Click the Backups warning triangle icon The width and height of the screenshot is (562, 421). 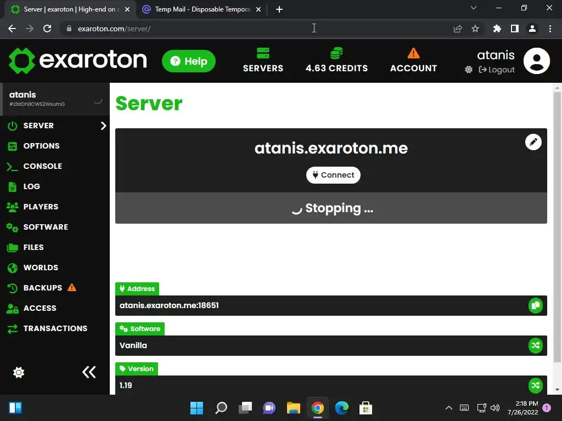(x=72, y=287)
